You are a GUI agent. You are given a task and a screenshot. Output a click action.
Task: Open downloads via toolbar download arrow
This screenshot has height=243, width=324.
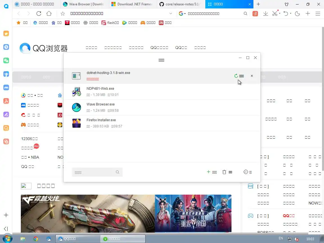[265, 13]
